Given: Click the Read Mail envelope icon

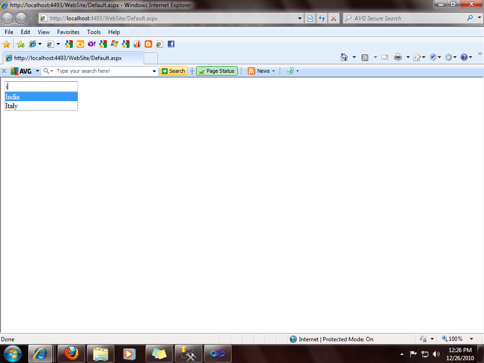Looking at the screenshot, I should tap(385, 57).
